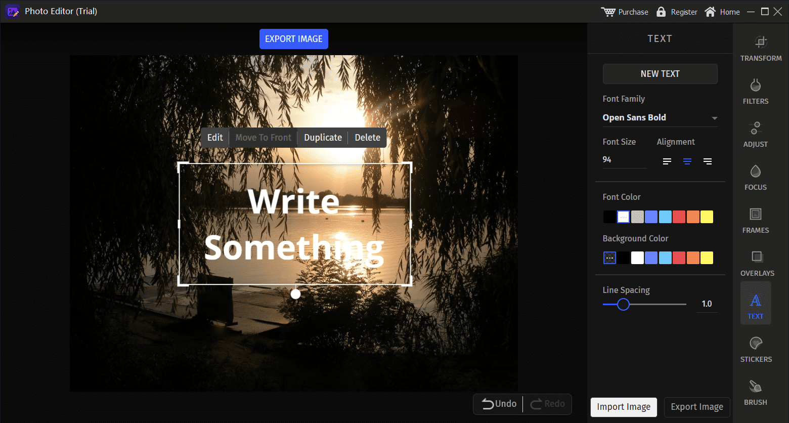Align text to the center
The image size is (789, 423).
[x=687, y=161]
